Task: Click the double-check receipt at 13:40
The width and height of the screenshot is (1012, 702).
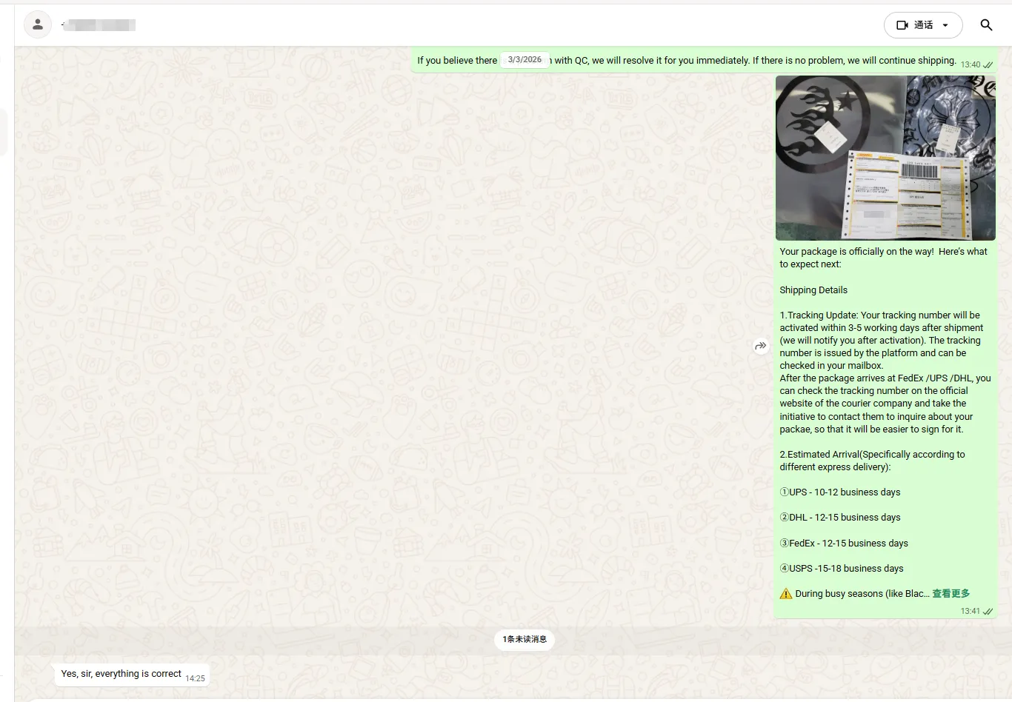Action: coord(988,65)
